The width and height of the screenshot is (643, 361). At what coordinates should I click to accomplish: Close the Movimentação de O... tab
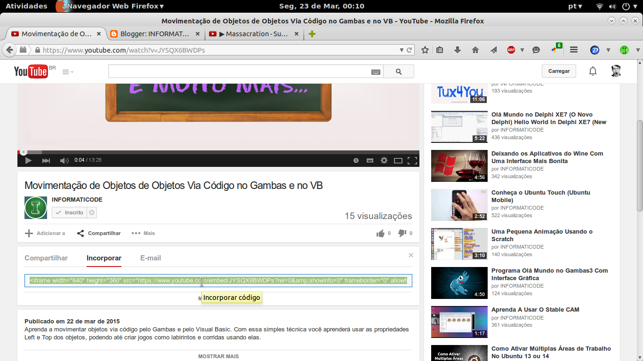[x=99, y=34]
